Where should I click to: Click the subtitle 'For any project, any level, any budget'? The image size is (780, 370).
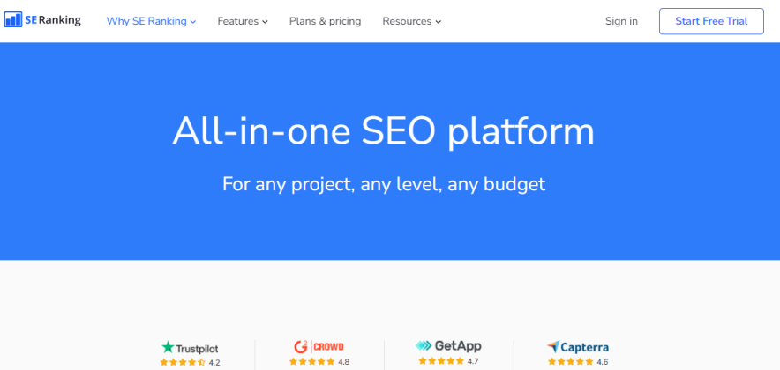coord(384,184)
